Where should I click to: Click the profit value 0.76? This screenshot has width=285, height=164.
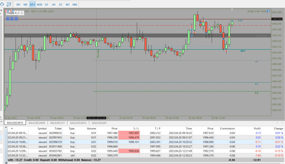point(258,146)
